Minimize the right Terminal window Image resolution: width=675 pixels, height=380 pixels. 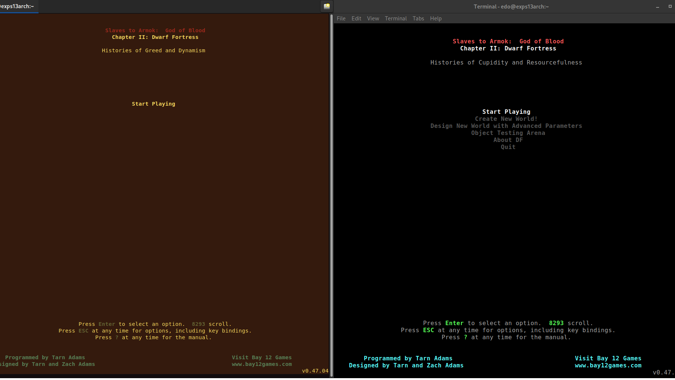(x=658, y=7)
